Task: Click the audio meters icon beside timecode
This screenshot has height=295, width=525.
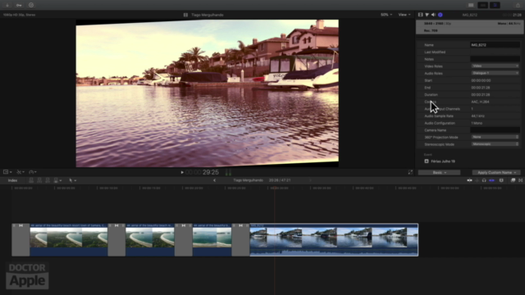Action: point(228,172)
